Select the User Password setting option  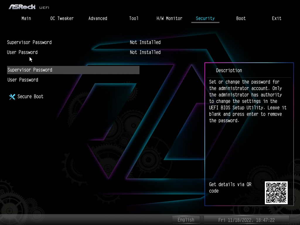pos(23,80)
